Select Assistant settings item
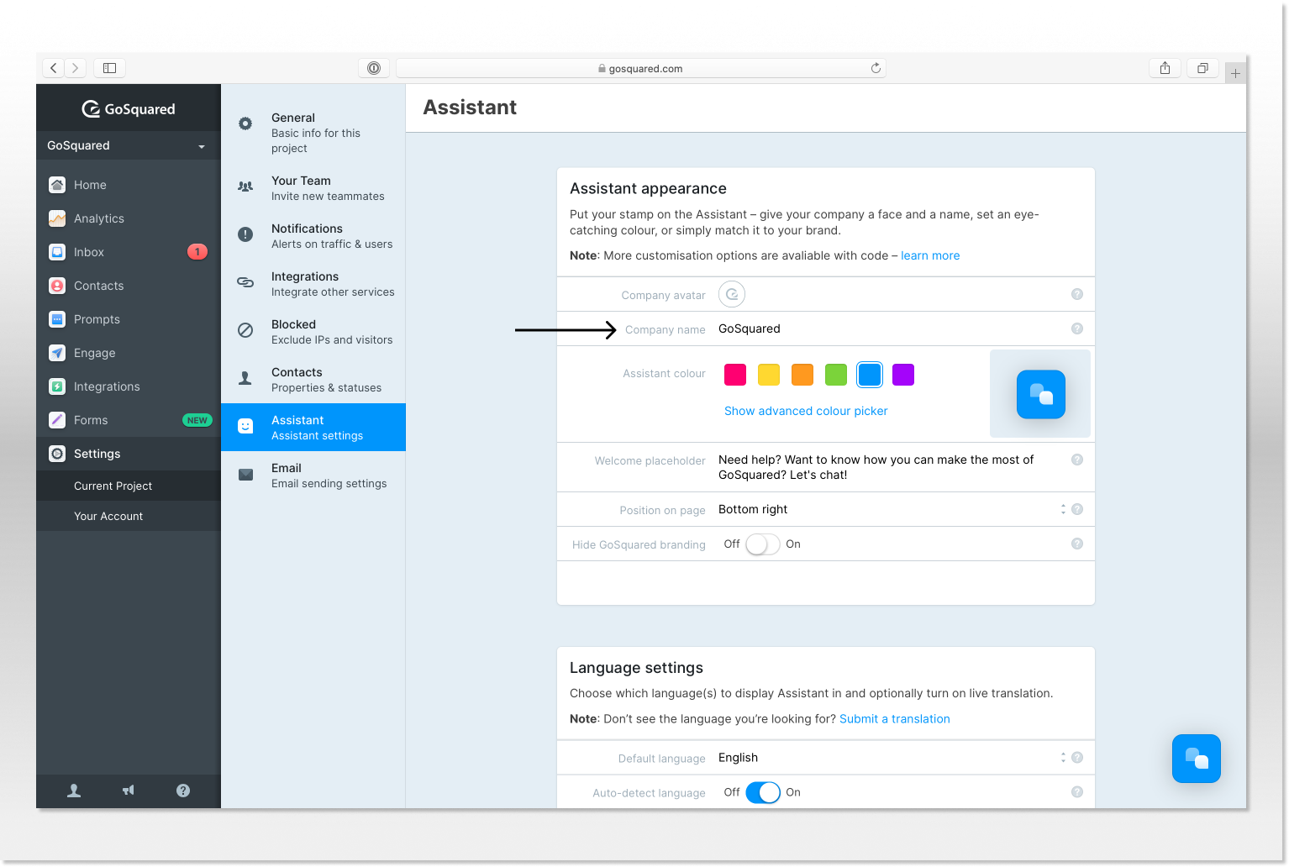 pyautogui.click(x=313, y=428)
